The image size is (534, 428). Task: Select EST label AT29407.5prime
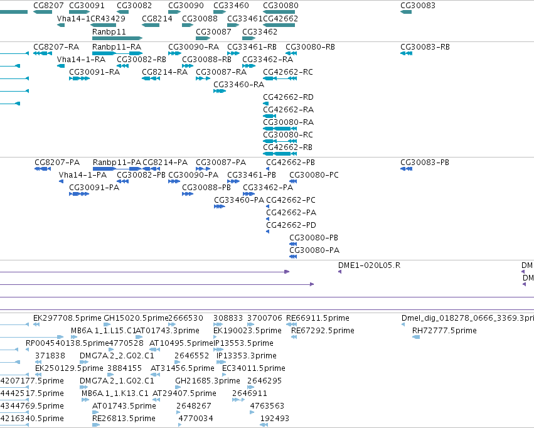point(184,393)
